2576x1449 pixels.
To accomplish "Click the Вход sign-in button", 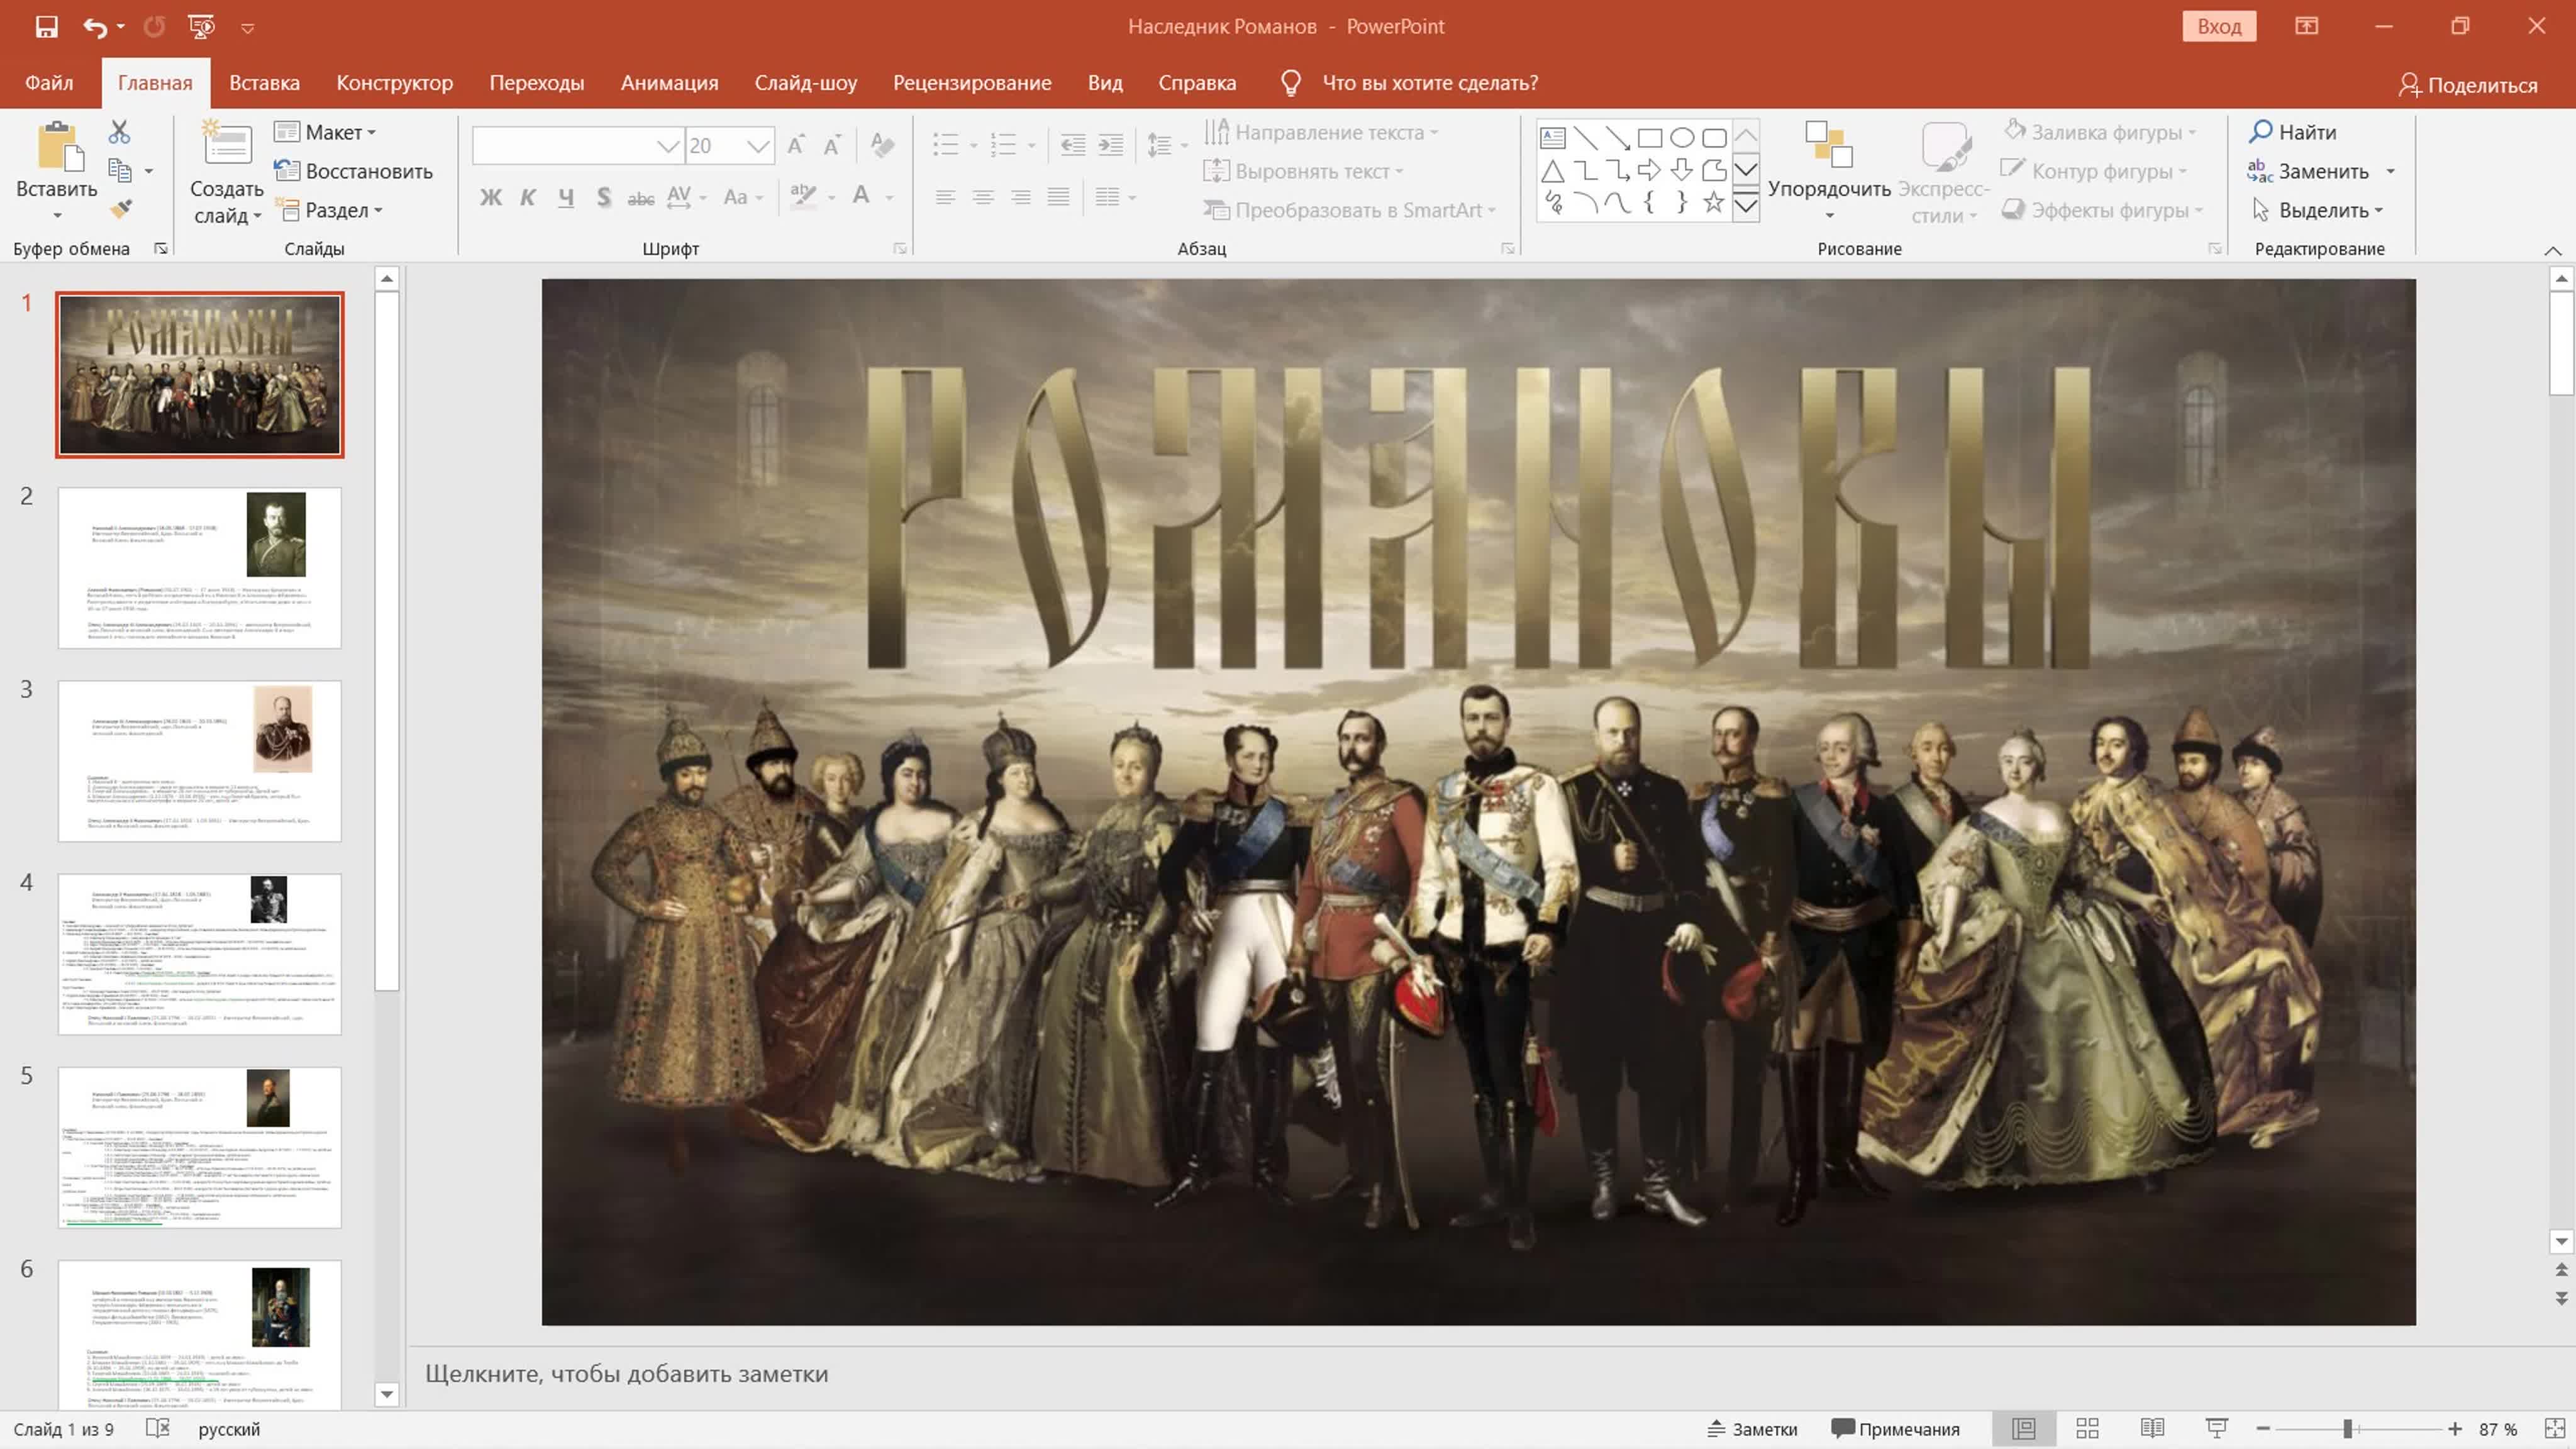I will click(x=2218, y=26).
